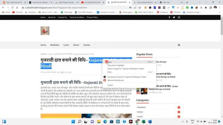Open Contact Us in top bar

coord(62,17)
